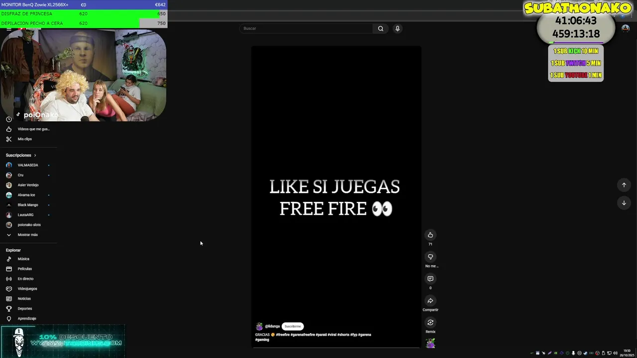Open the taskbar clock showing 19:50
Image resolution: width=637 pixels, height=358 pixels.
pyautogui.click(x=627, y=353)
